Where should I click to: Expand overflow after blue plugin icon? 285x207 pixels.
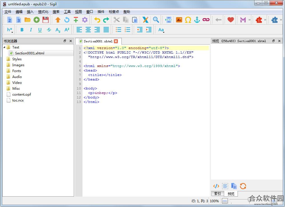pos(281,20)
